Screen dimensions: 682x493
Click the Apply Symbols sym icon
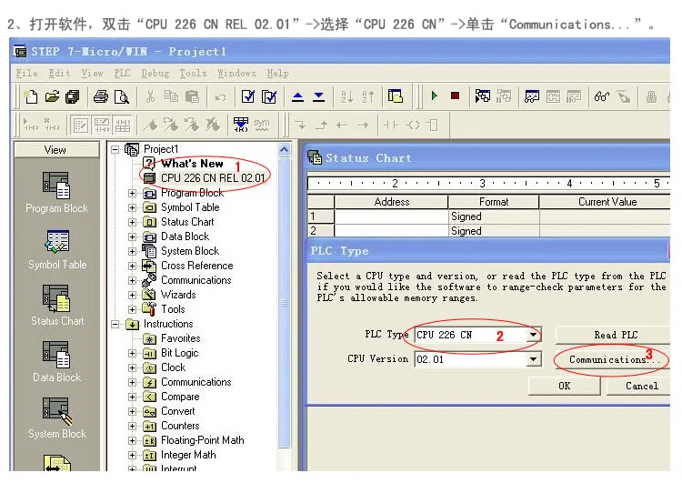click(x=261, y=125)
